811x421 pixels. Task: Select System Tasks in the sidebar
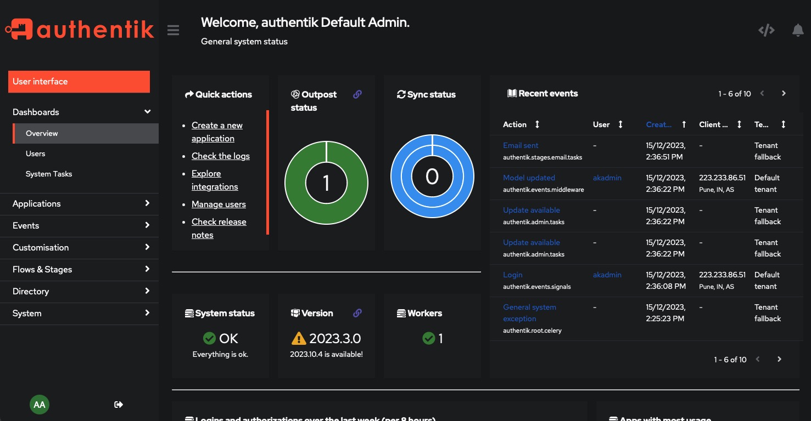click(49, 174)
